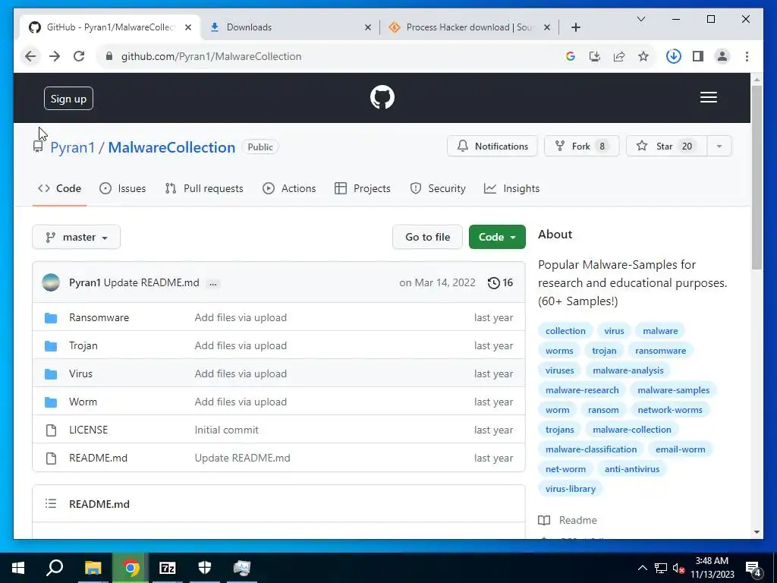Open the Worm folder

[x=83, y=402]
